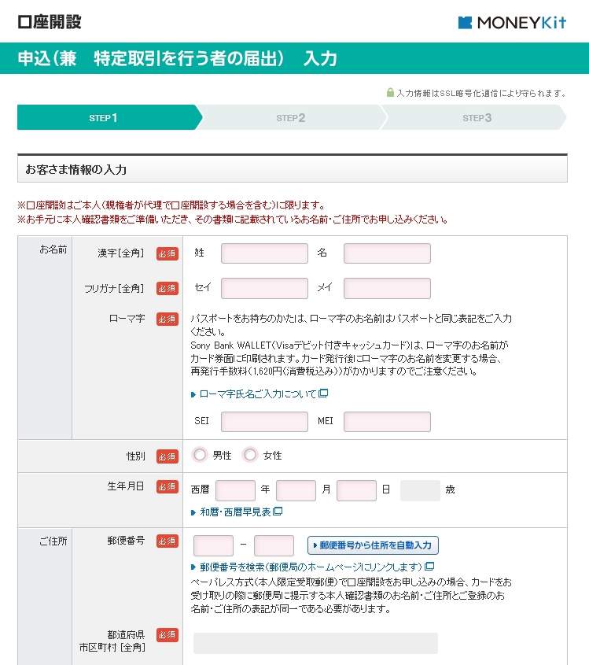Open the 郵便番号を検索 post office link
The width and height of the screenshot is (589, 665).
311,567
